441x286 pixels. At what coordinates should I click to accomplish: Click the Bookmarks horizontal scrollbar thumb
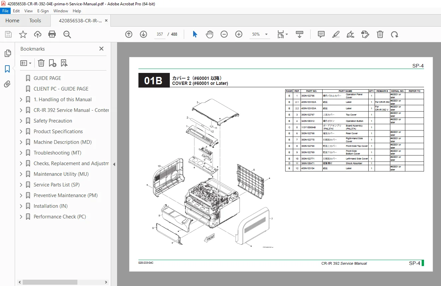(x=50, y=282)
